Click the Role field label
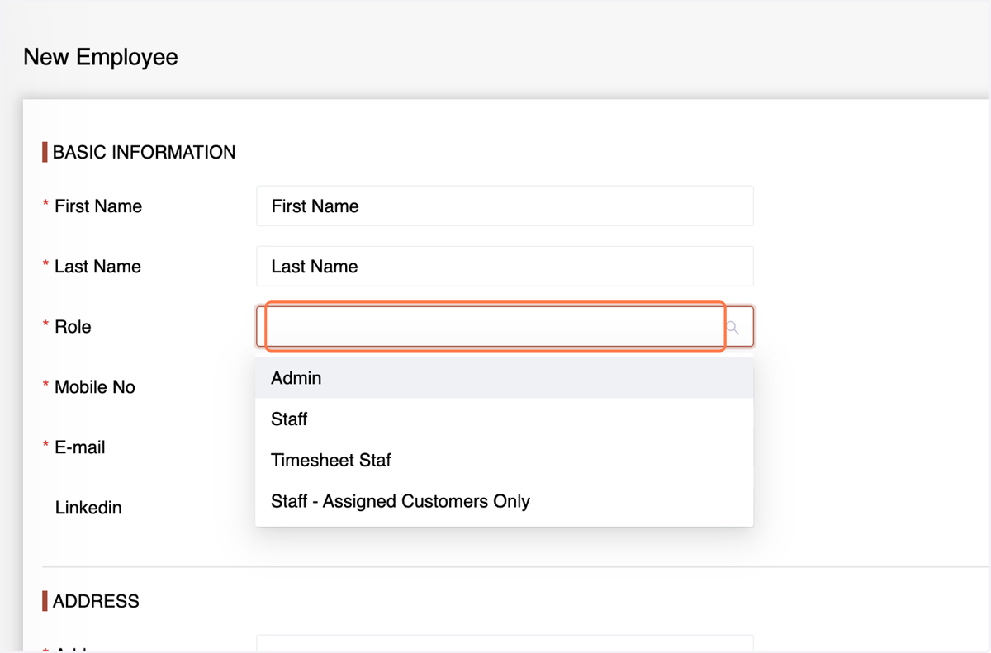 [73, 327]
